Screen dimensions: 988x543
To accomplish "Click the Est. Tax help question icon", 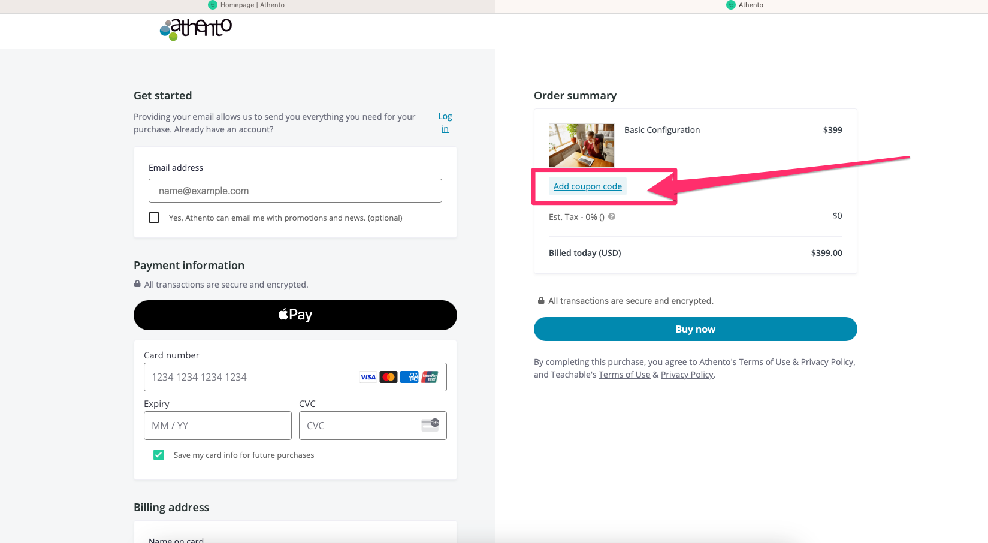I will pyautogui.click(x=612, y=216).
